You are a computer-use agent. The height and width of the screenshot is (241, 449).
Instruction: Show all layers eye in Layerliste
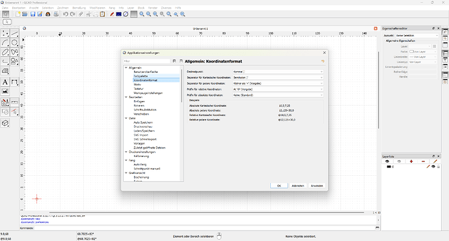pyautogui.click(x=387, y=162)
